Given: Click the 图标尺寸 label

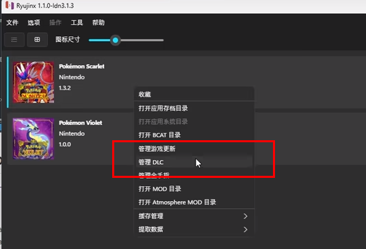Looking at the screenshot, I should (x=68, y=40).
